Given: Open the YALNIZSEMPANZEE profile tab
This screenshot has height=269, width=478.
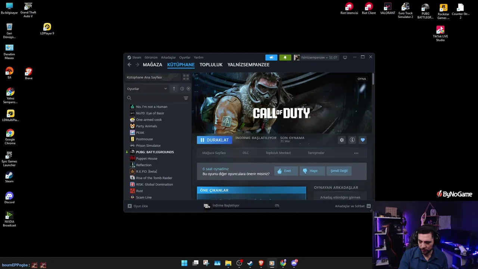Looking at the screenshot, I should point(248,65).
